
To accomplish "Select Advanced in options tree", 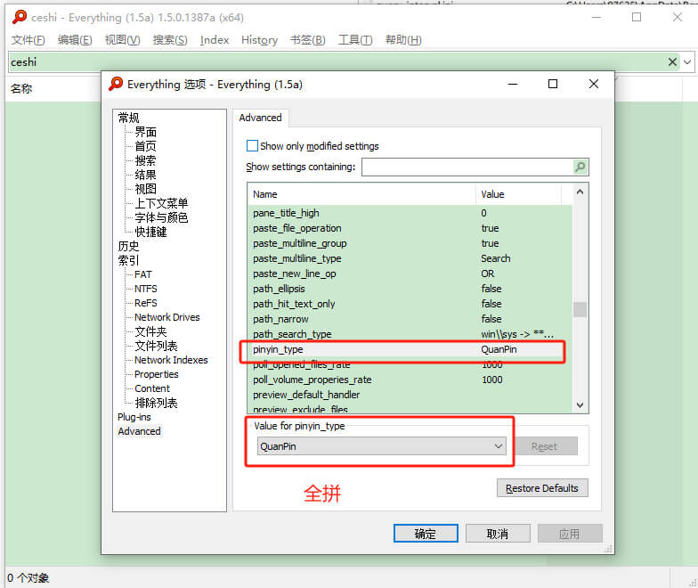I will [x=139, y=431].
